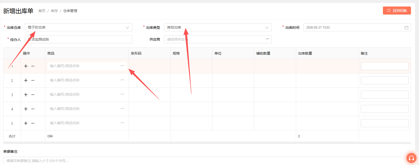Remove row 1 with the minus icon
The image size is (419, 165).
[33, 66]
